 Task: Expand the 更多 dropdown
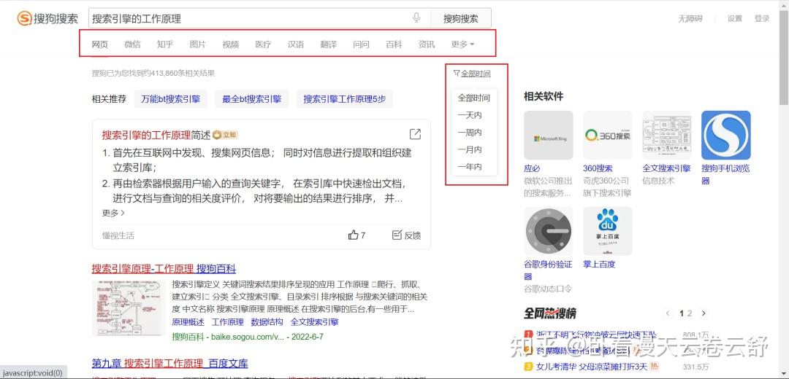462,44
